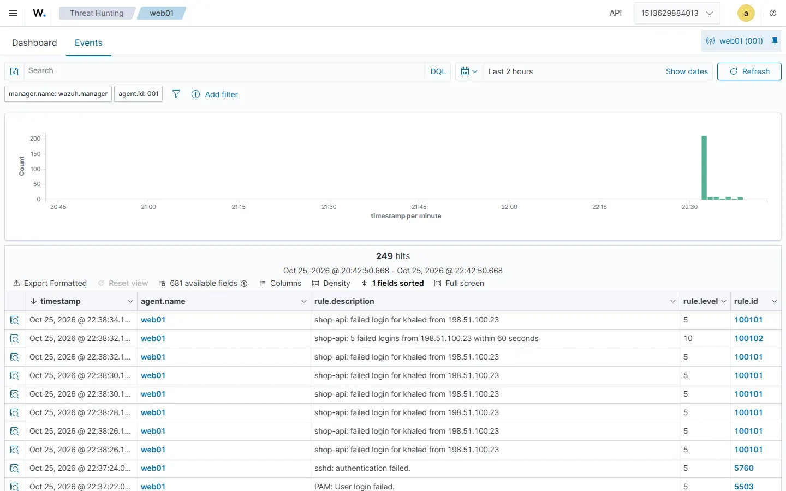Click the info icon beside available fields
786x491 pixels.
pyautogui.click(x=244, y=284)
